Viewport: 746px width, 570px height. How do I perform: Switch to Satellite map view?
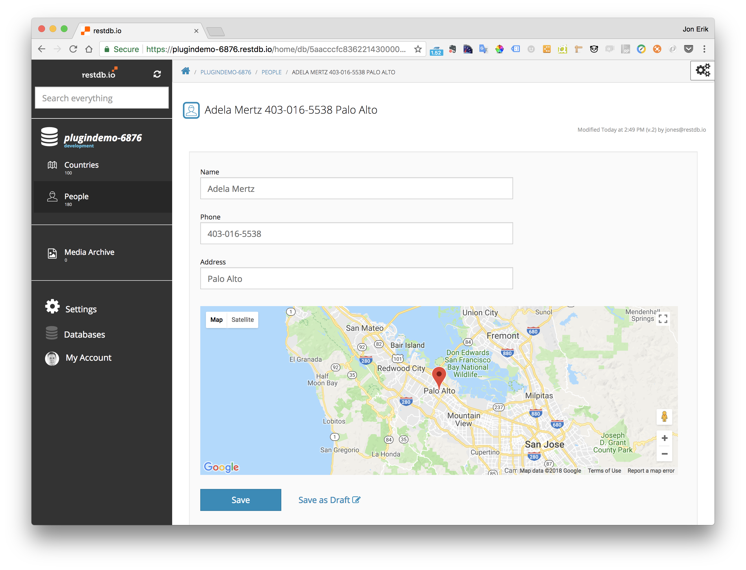(242, 320)
